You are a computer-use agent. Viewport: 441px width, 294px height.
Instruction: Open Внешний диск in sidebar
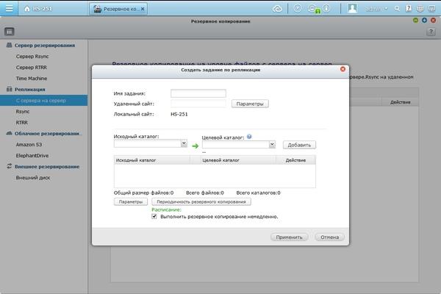(x=33, y=178)
